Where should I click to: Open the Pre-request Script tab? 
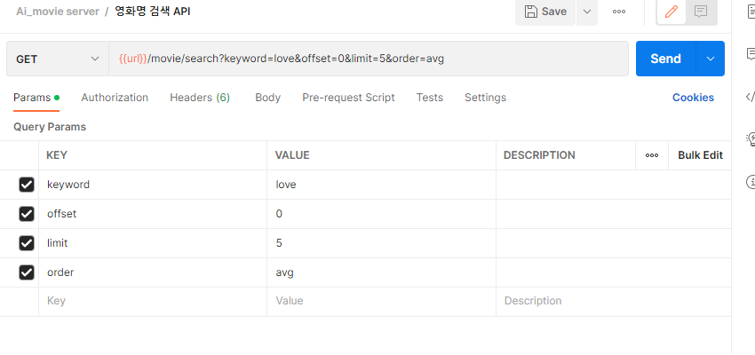click(348, 98)
